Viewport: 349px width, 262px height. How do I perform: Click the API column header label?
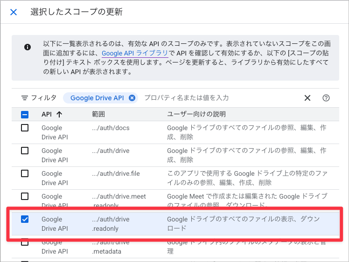coord(47,114)
